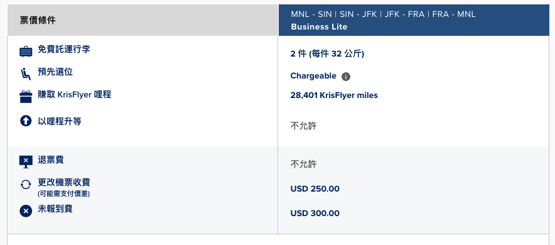Click the no-show X circle icon
This screenshot has height=245, width=555.
tap(26, 211)
